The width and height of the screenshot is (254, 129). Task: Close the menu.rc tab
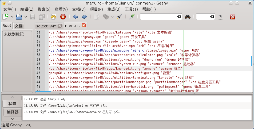click(84, 25)
